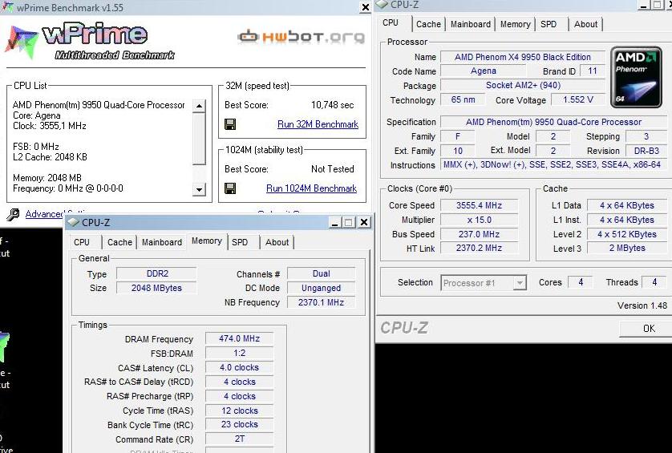Click the NB Frequency 2370.1 MHz value
672x453 pixels.
tap(321, 302)
